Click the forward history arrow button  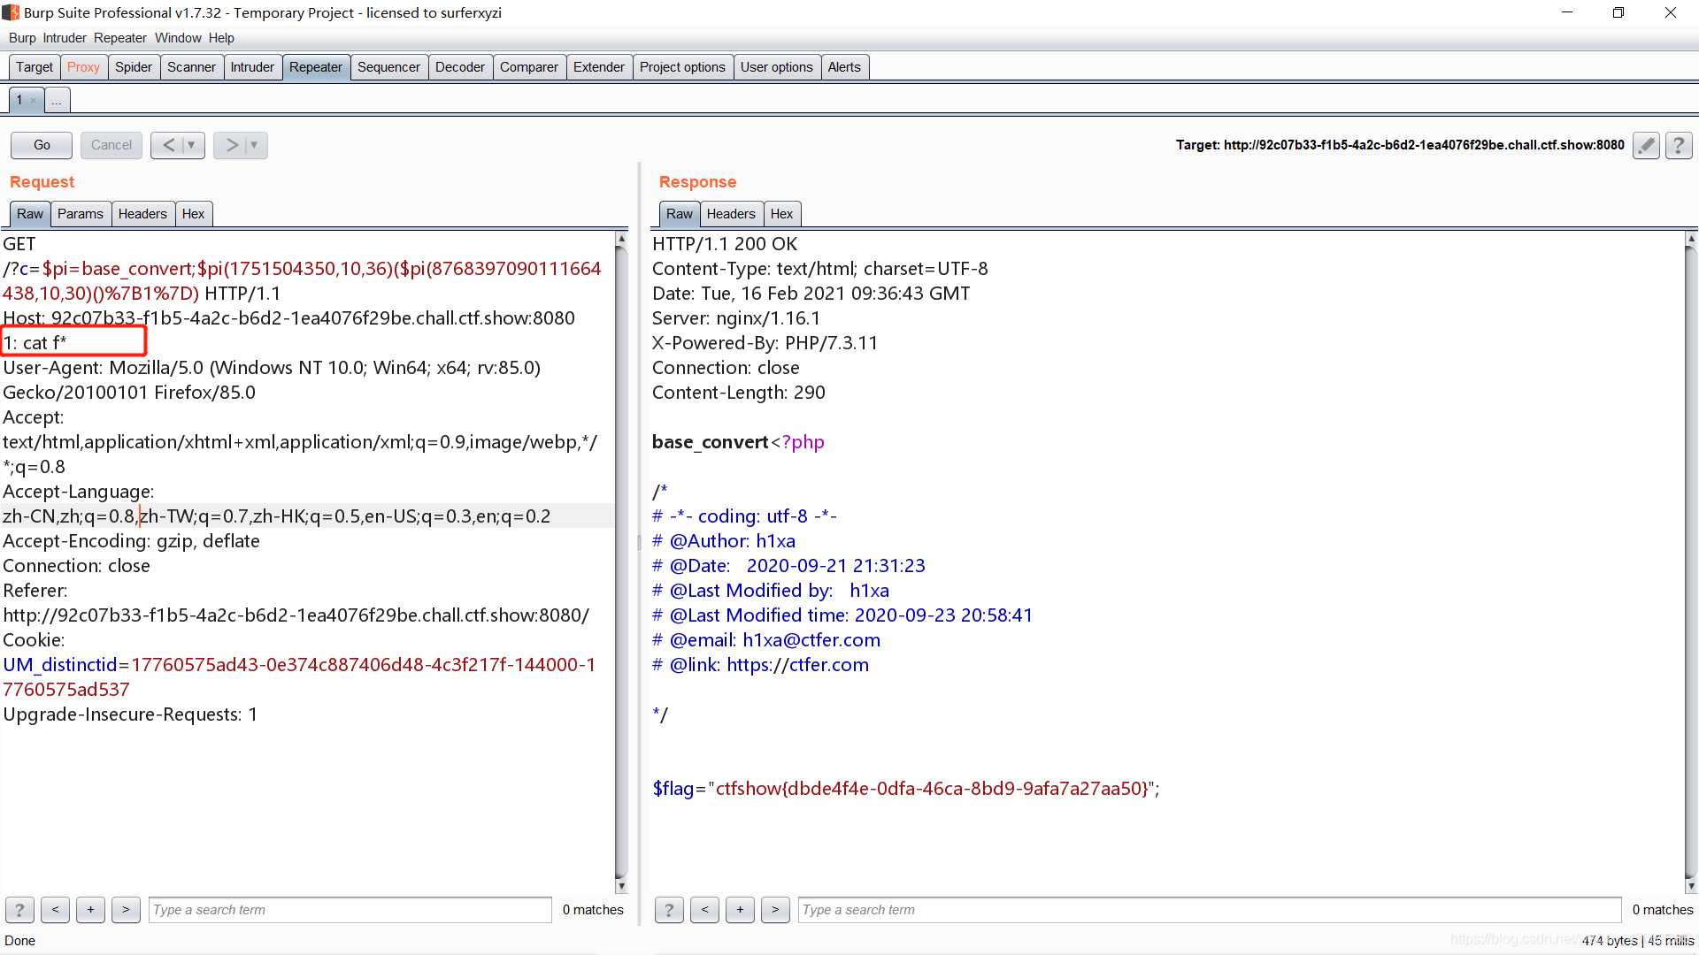(231, 145)
